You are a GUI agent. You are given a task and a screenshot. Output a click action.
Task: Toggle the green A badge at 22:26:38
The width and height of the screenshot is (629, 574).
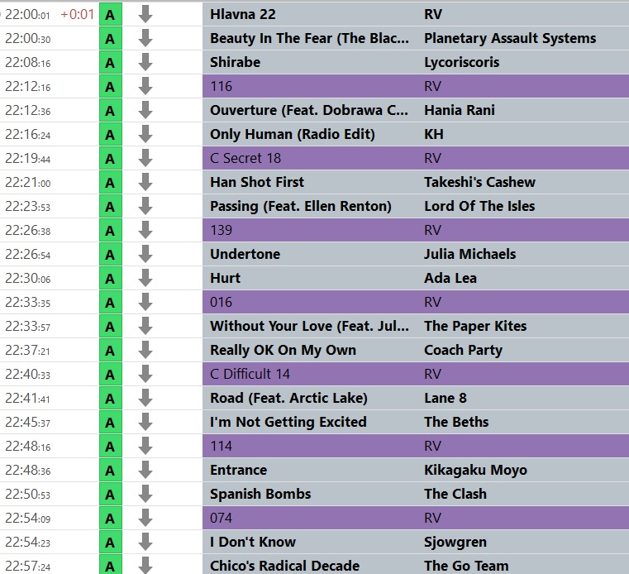(x=110, y=231)
